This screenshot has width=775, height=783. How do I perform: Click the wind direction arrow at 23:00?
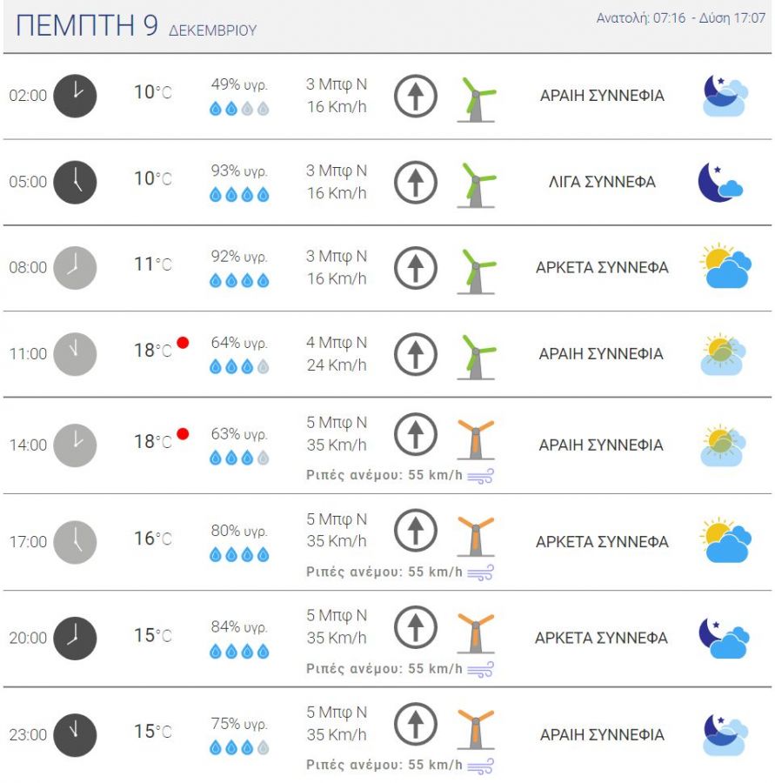point(416,725)
